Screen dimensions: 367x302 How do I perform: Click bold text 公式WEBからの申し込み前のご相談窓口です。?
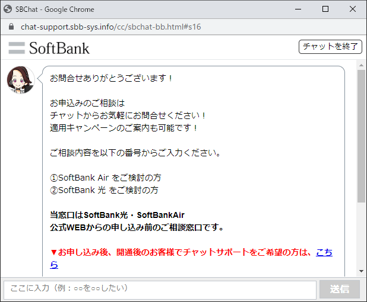coord(137,227)
